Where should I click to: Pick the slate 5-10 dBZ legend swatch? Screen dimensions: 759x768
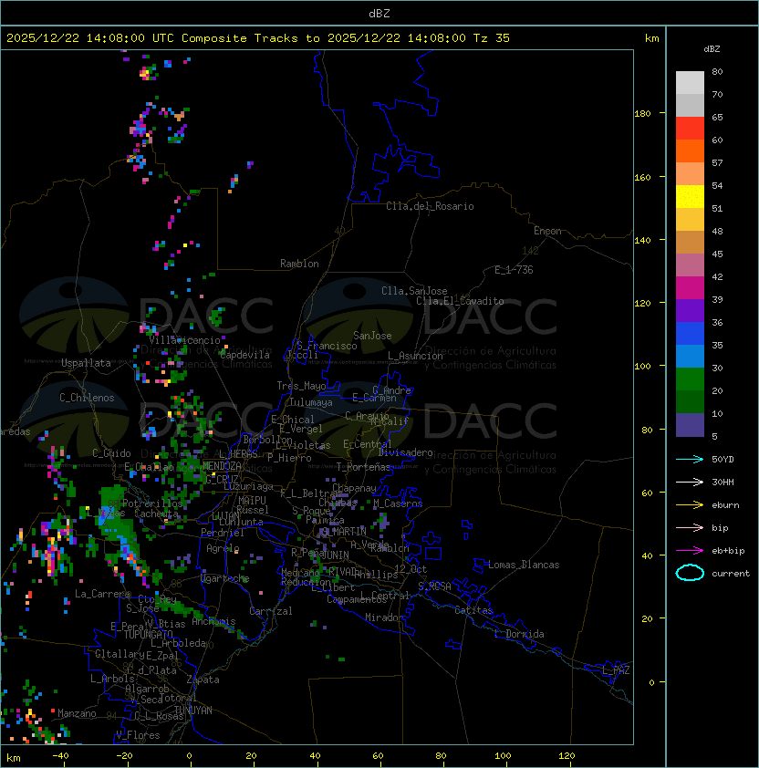tap(690, 425)
